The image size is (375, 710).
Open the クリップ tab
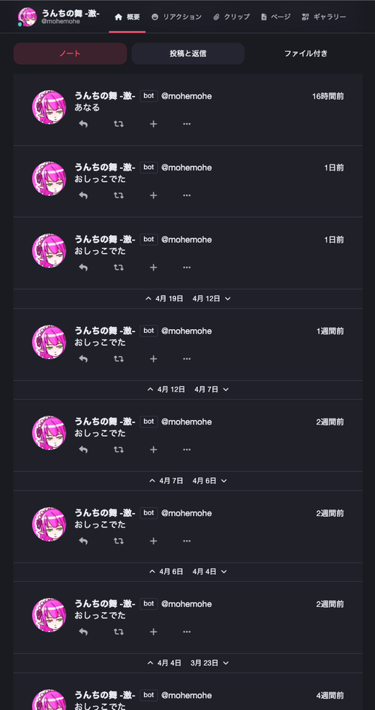click(231, 17)
